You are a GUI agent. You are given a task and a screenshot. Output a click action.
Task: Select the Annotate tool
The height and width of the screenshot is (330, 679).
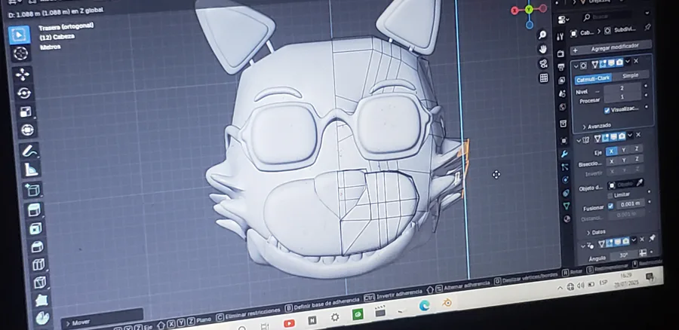coord(29,151)
